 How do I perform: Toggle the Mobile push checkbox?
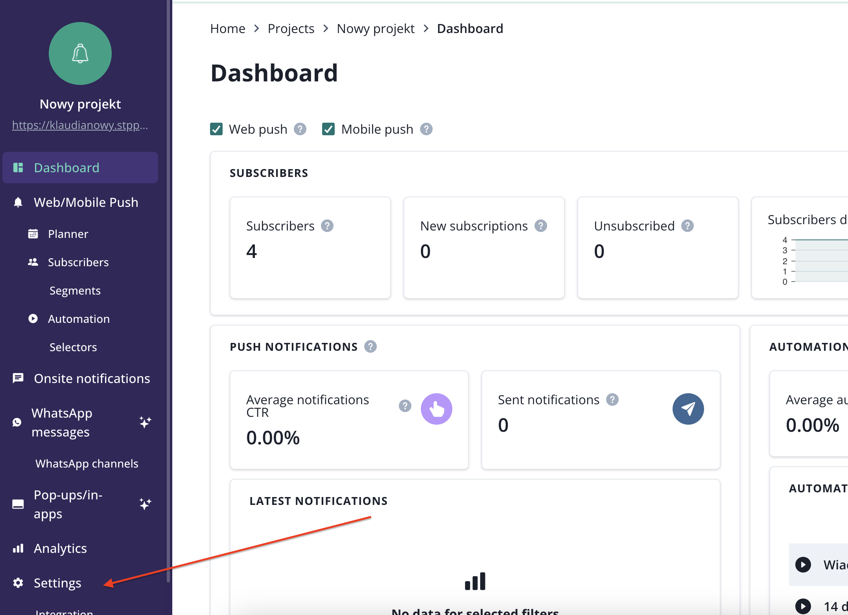point(328,129)
